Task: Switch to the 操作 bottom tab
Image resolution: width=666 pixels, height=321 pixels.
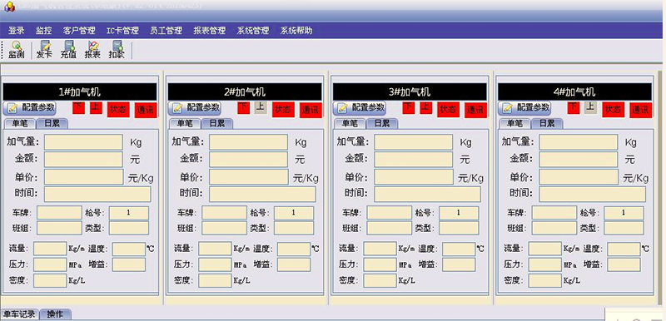Action: pyautogui.click(x=55, y=314)
